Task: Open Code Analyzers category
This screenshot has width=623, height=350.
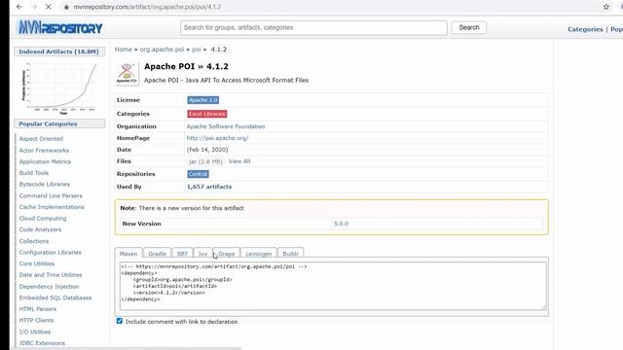Action: point(40,229)
